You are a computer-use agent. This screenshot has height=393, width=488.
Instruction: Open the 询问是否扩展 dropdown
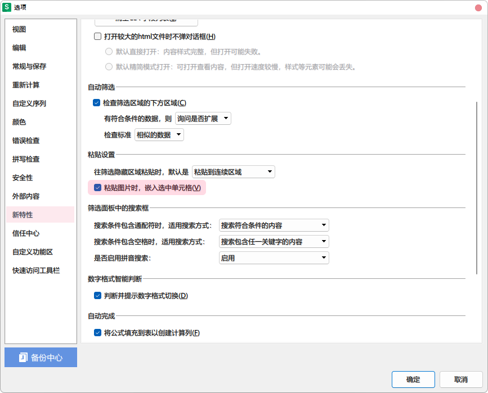tap(203, 119)
